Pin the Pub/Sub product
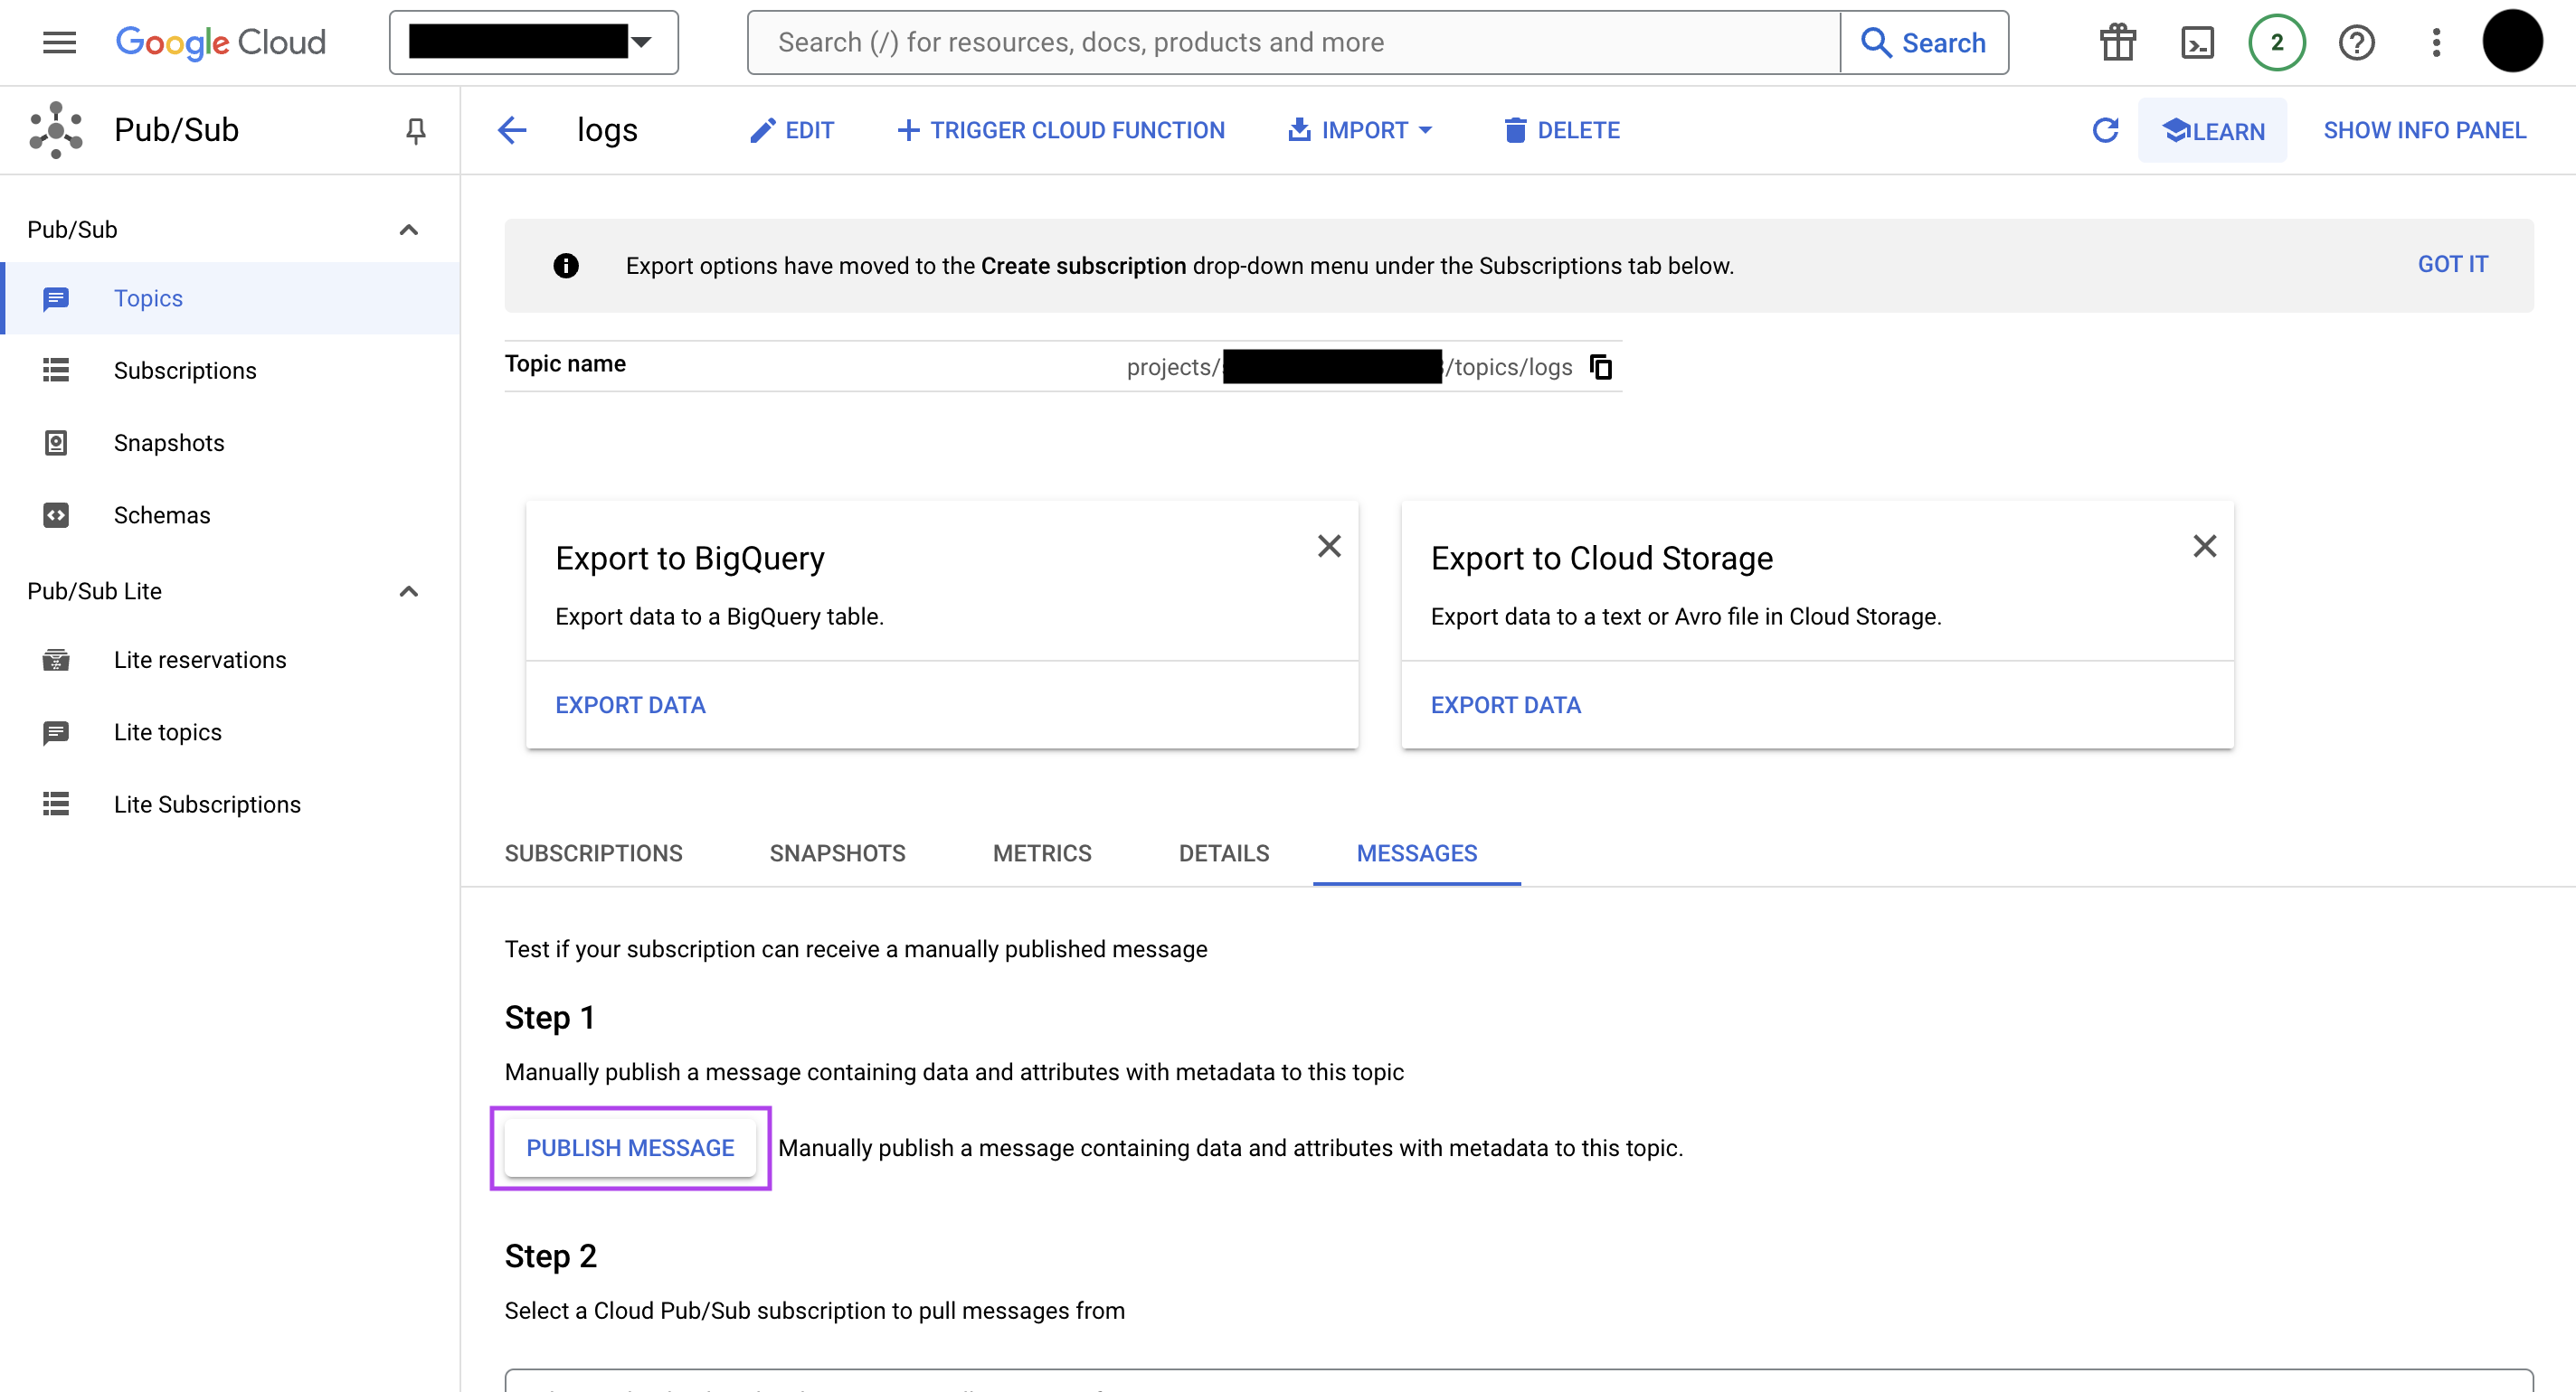The width and height of the screenshot is (2576, 1392). (416, 130)
